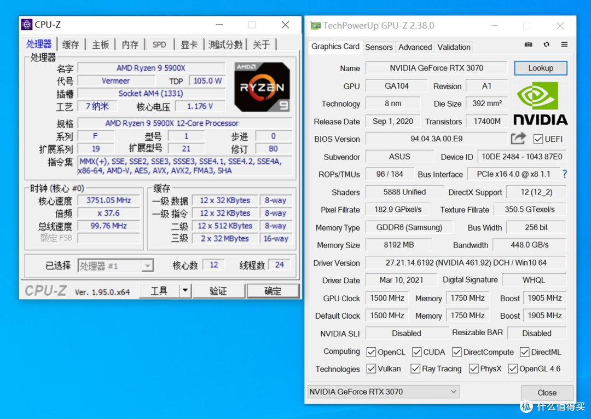Open the 处理器 #1 selection dropdown
This screenshot has height=419, width=591.
pyautogui.click(x=115, y=266)
